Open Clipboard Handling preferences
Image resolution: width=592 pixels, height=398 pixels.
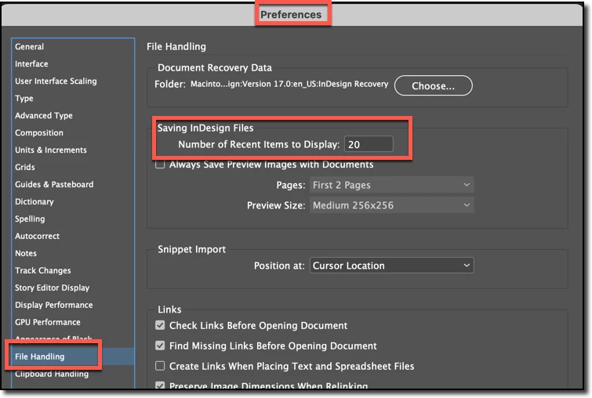point(52,374)
